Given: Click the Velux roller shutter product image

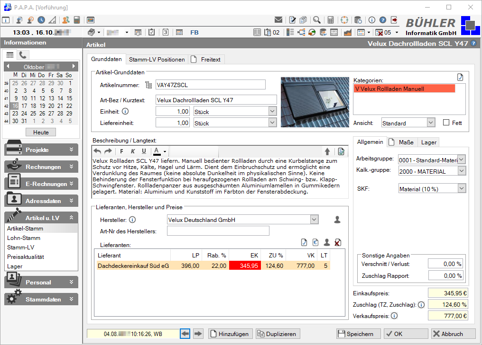Looking at the screenshot, I should click(x=315, y=102).
